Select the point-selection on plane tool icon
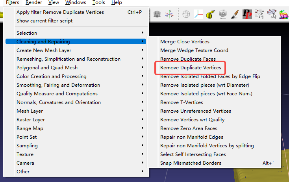 pyautogui.click(x=272, y=15)
